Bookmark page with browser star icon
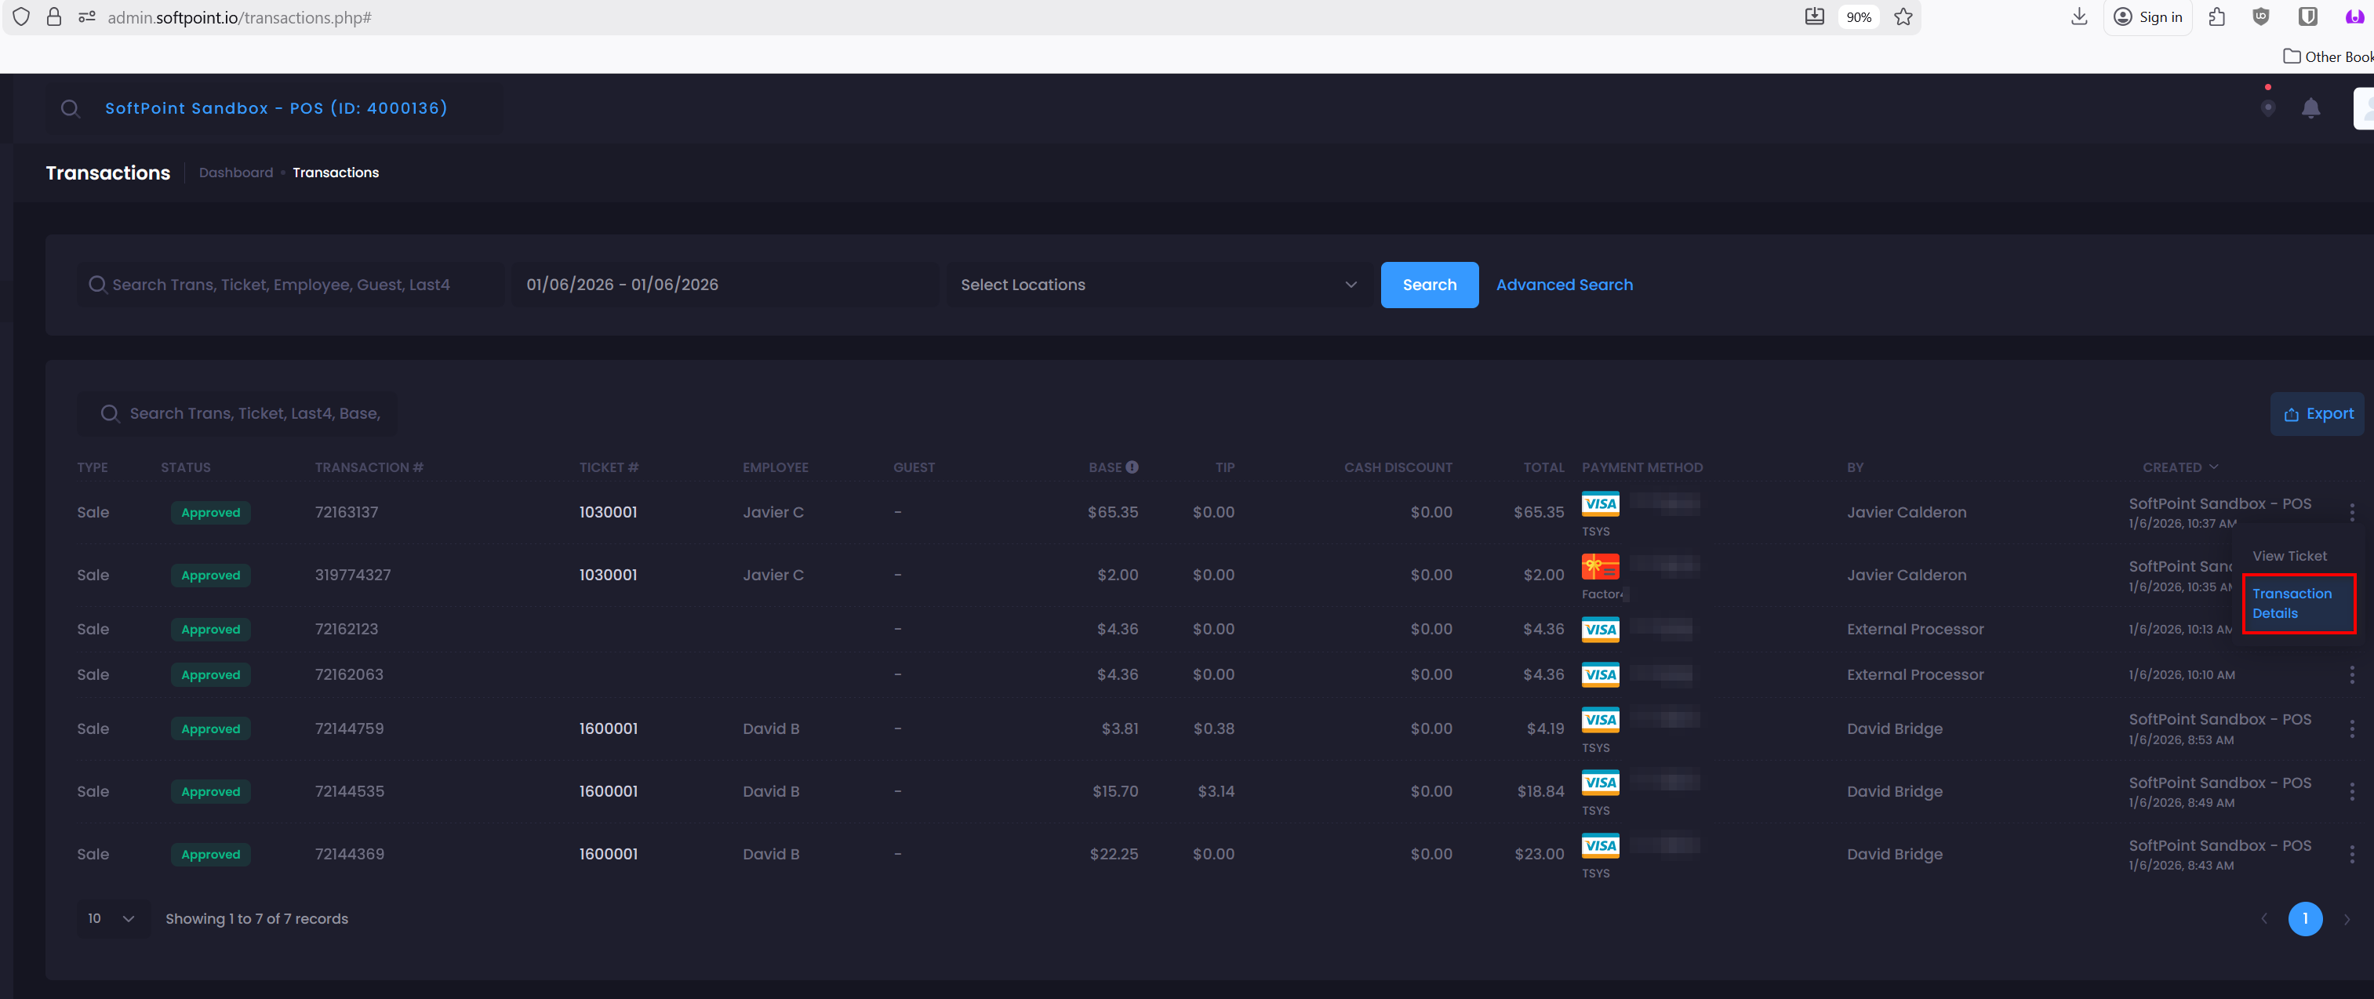 1903,16
